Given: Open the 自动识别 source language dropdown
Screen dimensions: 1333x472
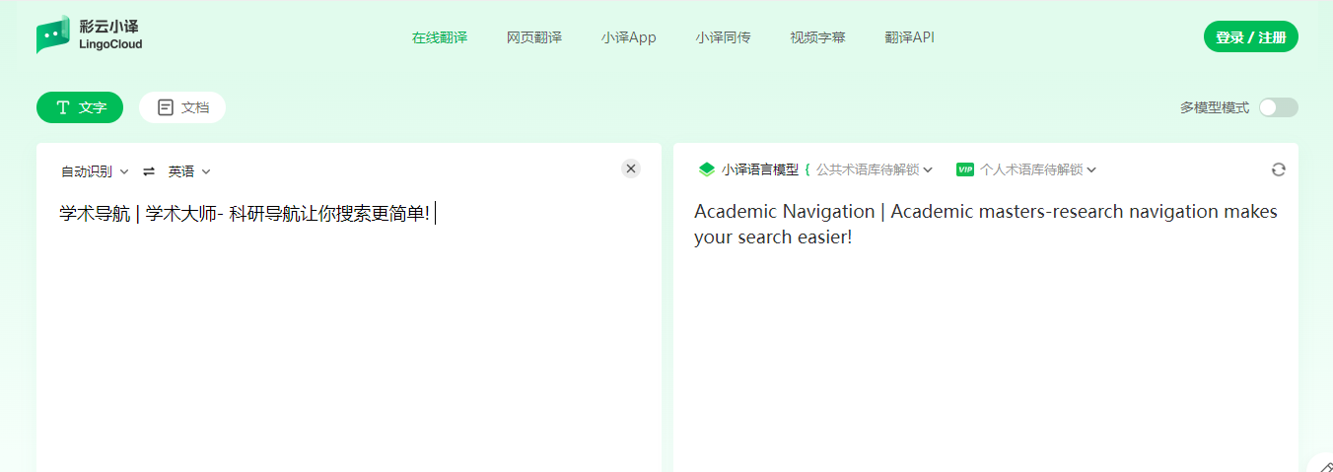Looking at the screenshot, I should point(95,171).
